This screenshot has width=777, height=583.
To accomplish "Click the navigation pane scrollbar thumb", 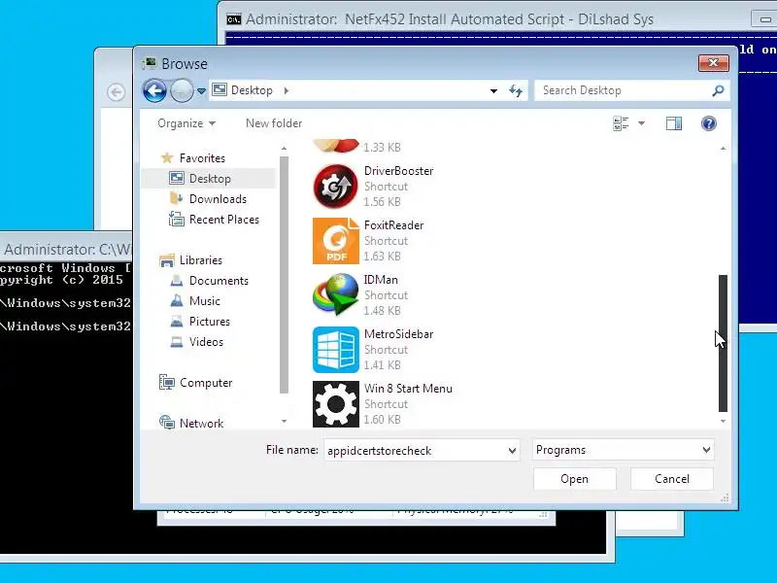I will point(284,275).
